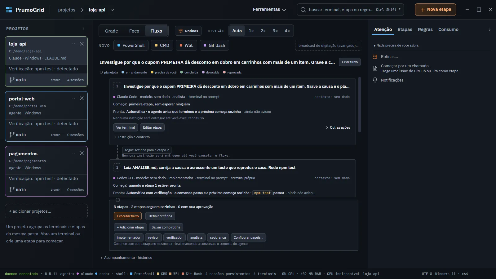Set division to 1×
The image size is (496, 279).
coord(251,31)
